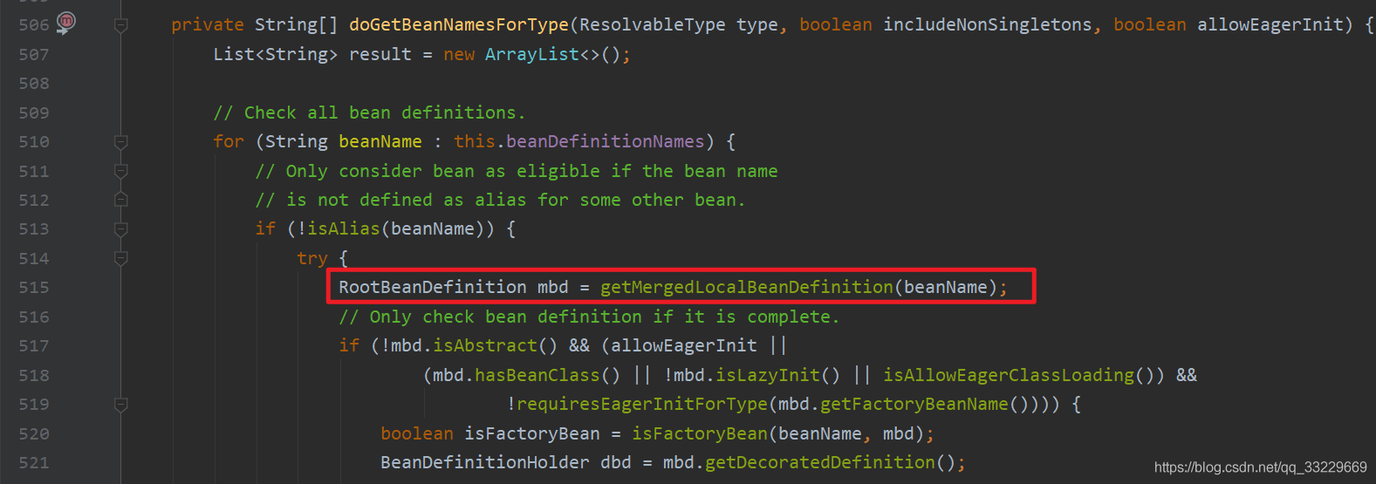Screen dimensions: 1376x484
Task: Click the isAllowEagerClassLoading method call
Action: click(1009, 375)
